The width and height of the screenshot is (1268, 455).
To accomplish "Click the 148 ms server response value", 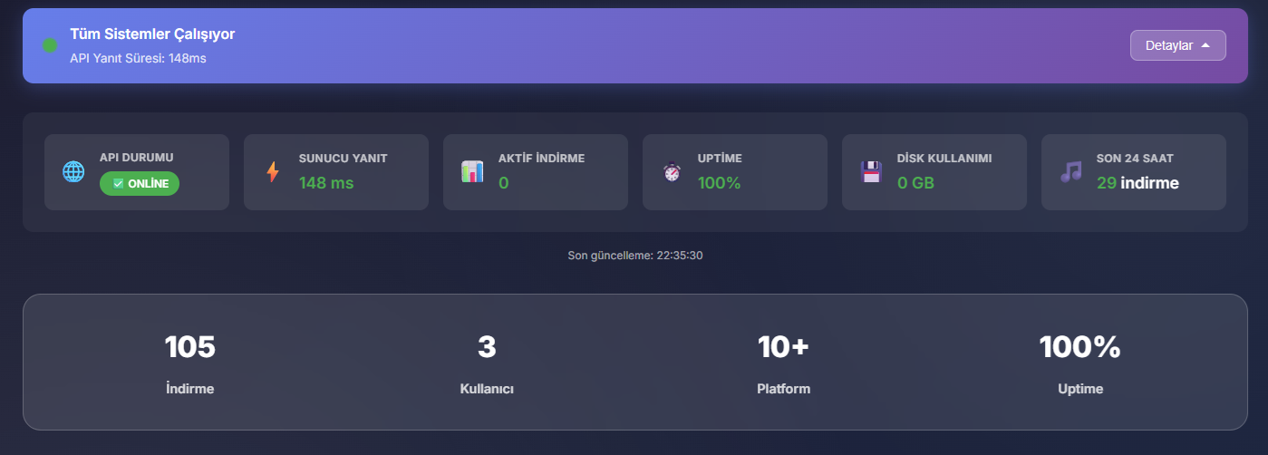I will point(326,183).
